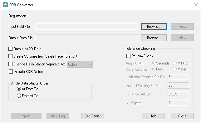Open the View Log button
Viewport: 201px width, 123px height.
pos(58,116)
